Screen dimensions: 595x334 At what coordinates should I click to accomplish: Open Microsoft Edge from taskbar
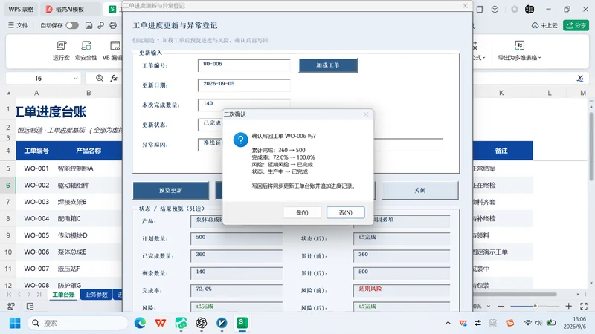140,323
